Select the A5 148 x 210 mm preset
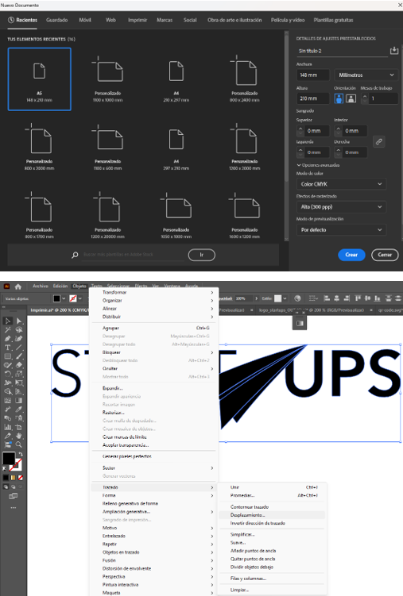 click(x=39, y=79)
